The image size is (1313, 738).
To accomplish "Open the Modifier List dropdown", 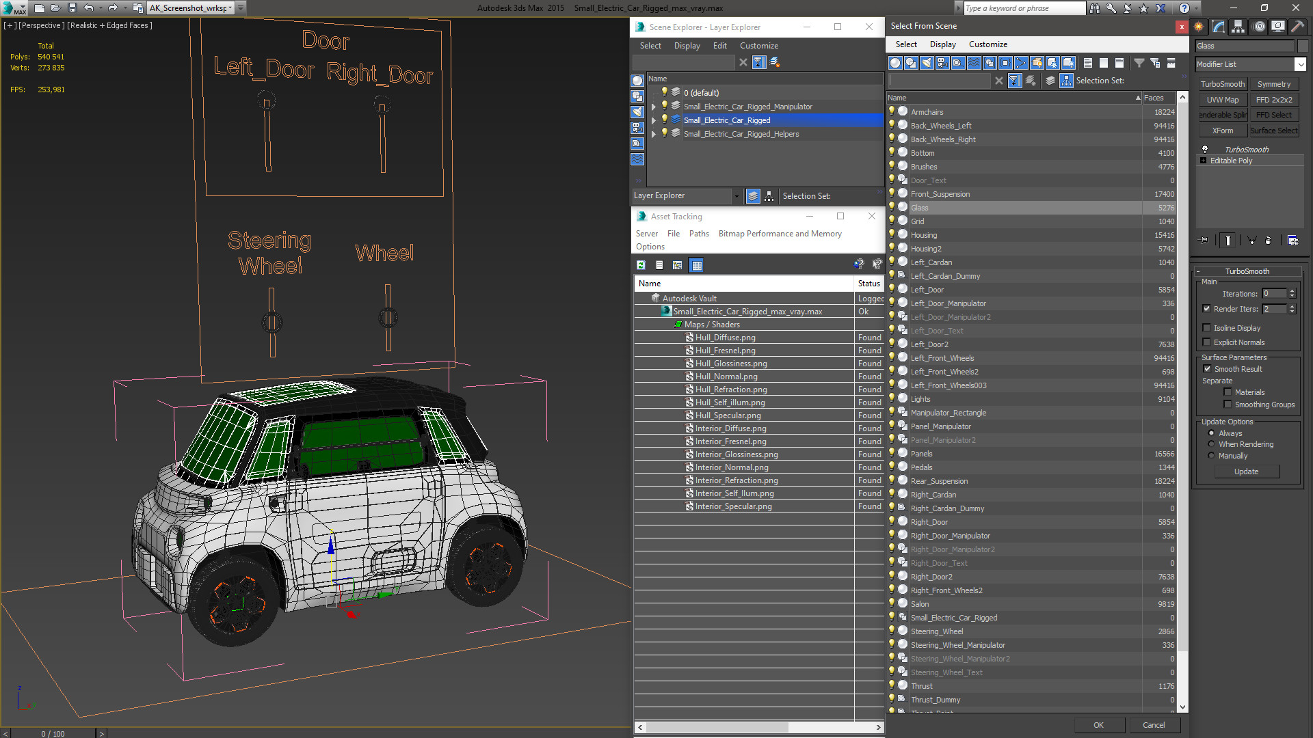I will [x=1300, y=64].
